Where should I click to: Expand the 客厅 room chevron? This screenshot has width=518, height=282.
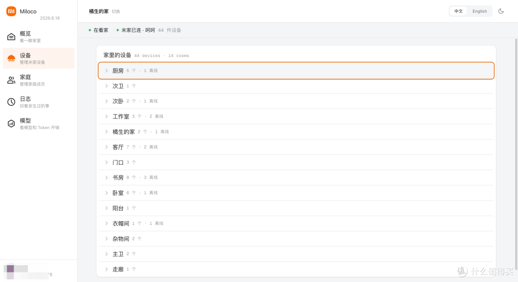tap(106, 147)
